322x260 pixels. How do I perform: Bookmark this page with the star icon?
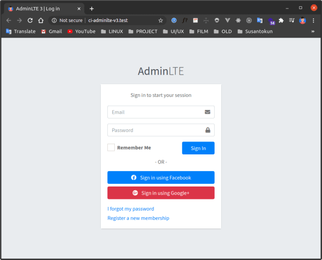(x=160, y=20)
